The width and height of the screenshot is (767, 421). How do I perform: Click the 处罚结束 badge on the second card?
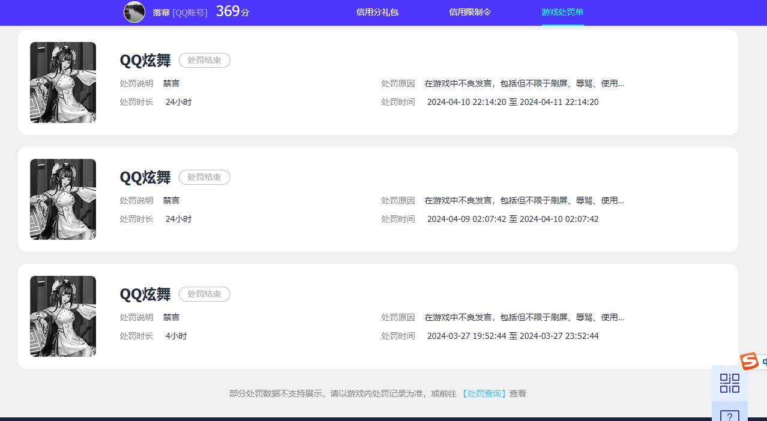204,177
